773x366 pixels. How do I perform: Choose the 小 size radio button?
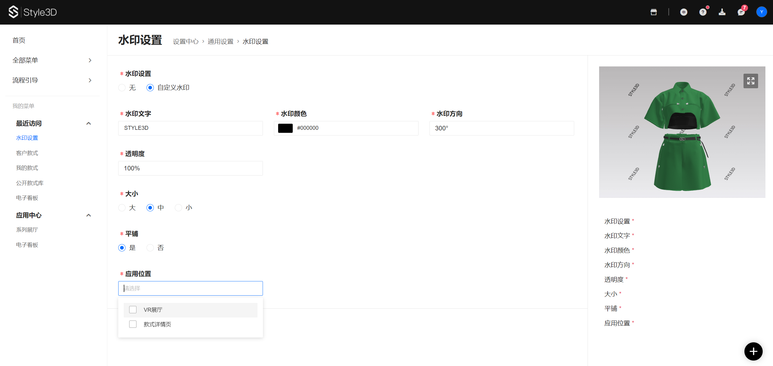[x=178, y=208]
